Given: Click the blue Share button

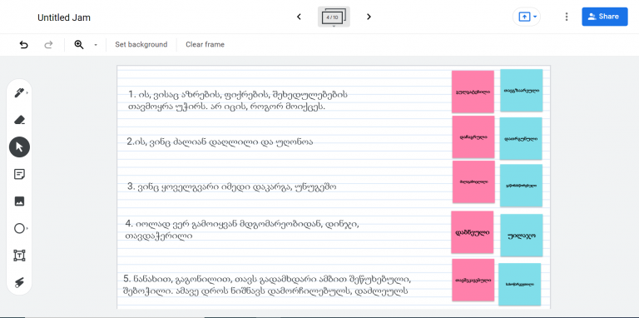Looking at the screenshot, I should click(605, 17).
